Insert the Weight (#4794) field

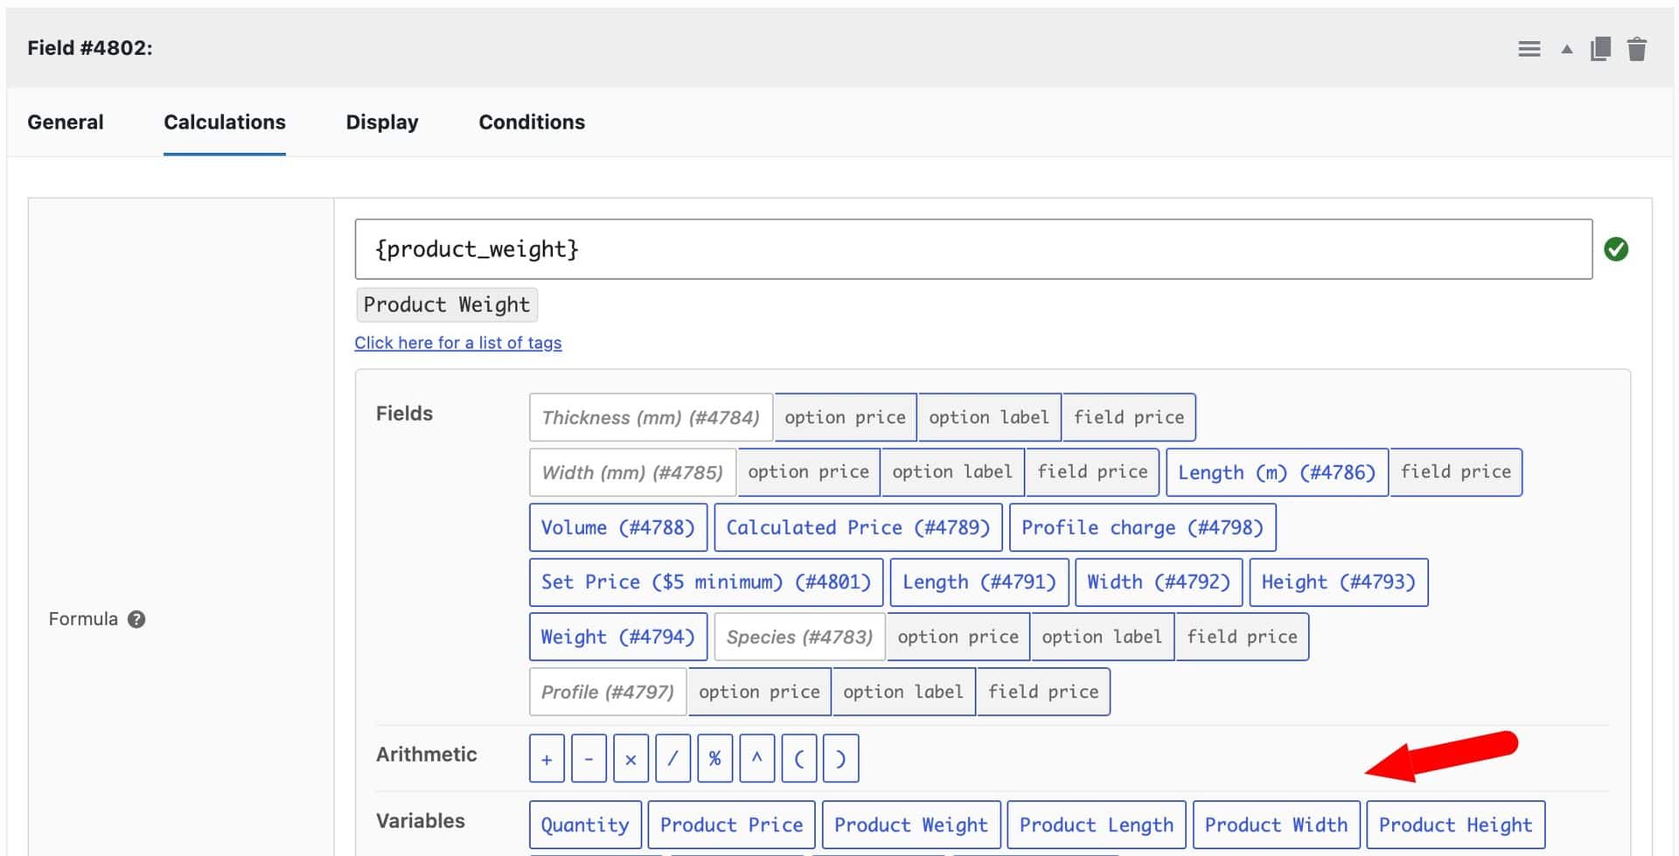pyautogui.click(x=617, y=637)
